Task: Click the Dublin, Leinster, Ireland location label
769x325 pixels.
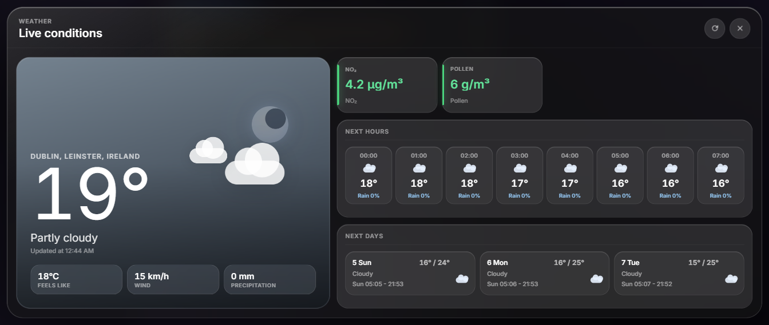Action: (85, 157)
